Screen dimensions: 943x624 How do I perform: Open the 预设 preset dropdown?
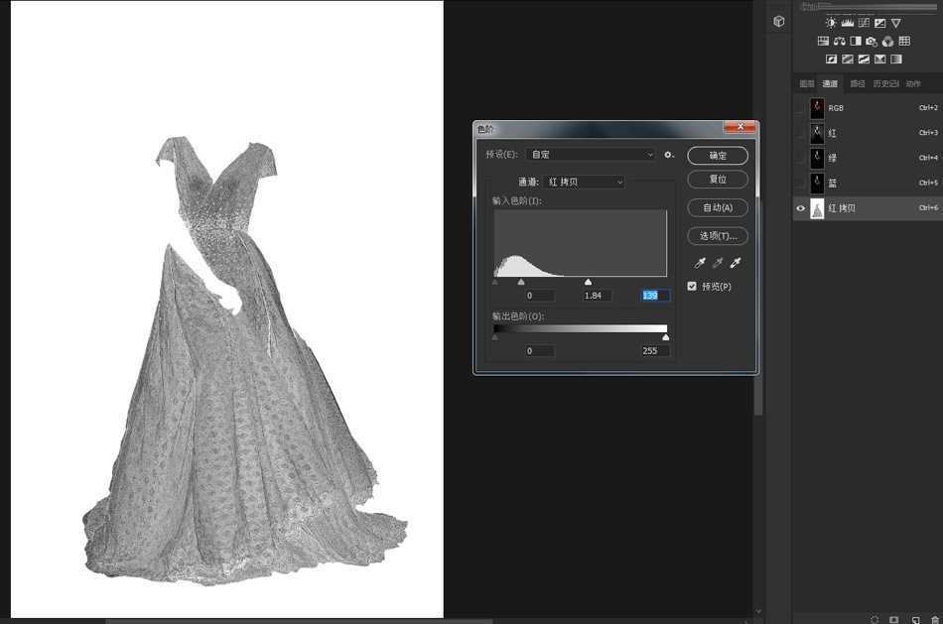click(591, 155)
